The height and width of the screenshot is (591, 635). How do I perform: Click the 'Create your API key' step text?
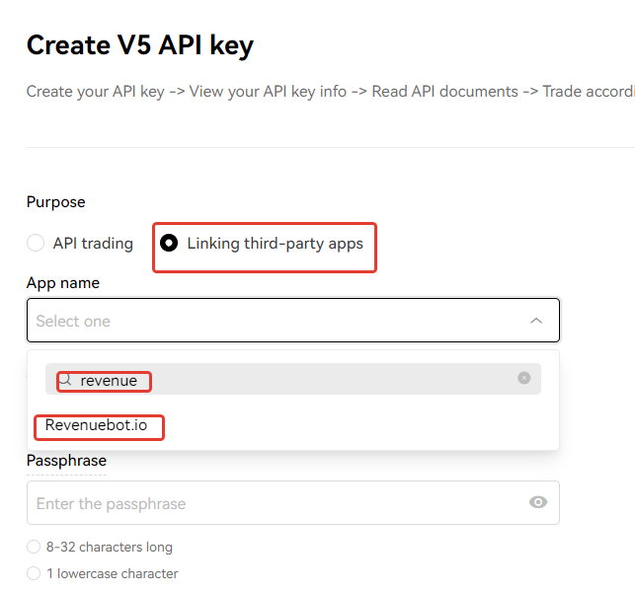coord(96,92)
